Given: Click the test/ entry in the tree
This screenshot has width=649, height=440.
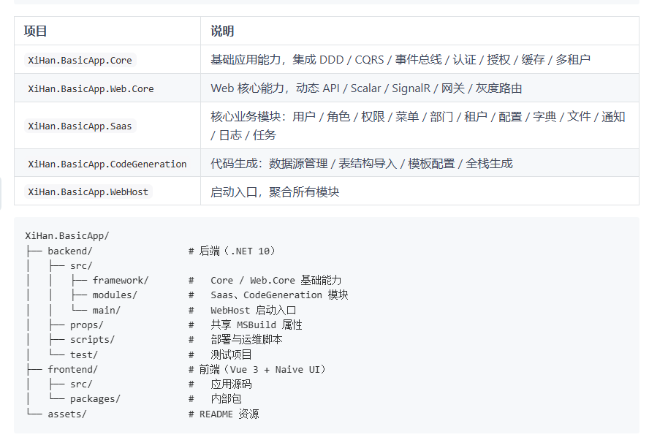Looking at the screenshot, I should 84,354.
